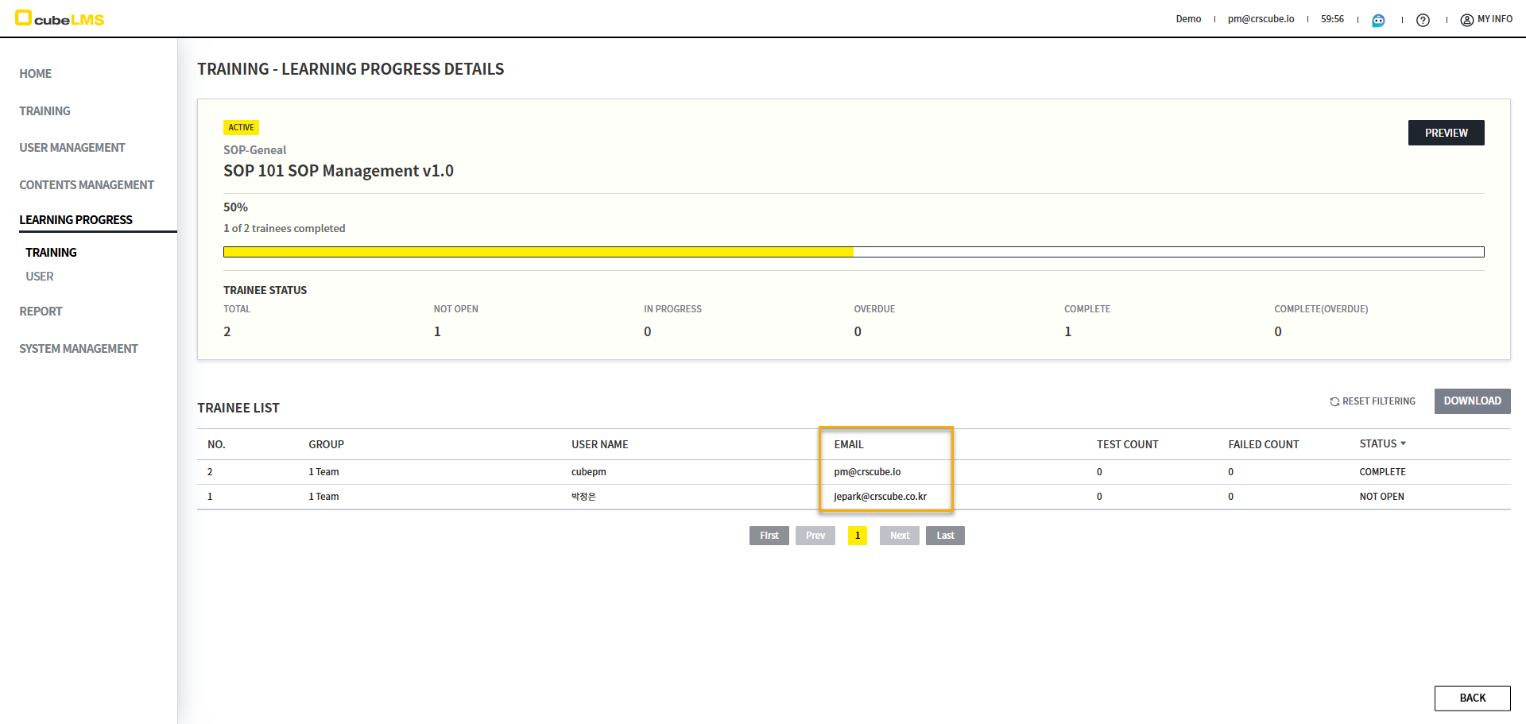Screen dimensions: 1526x724
Task: Select page 1 in pagination
Action: [x=858, y=536]
